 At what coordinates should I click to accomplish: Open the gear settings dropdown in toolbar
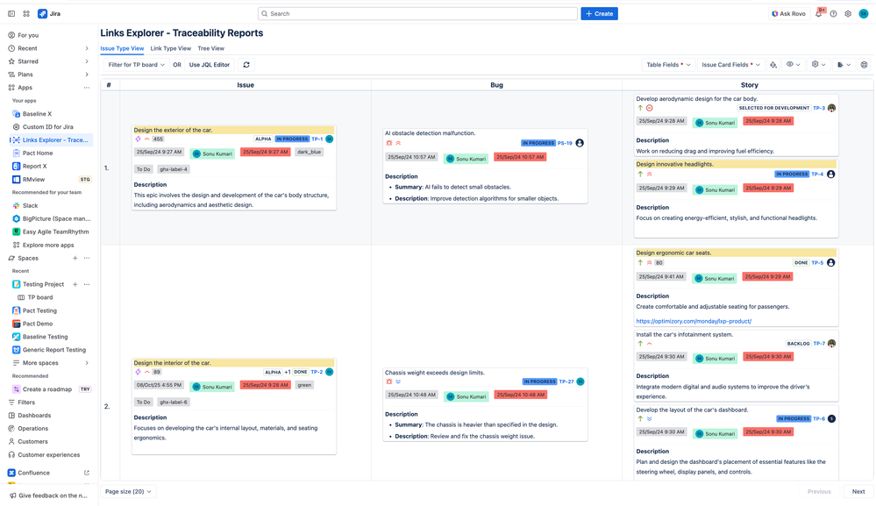coord(818,65)
